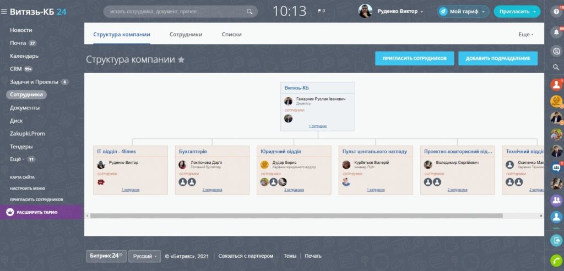Open Диск in left menu
Screen dimensions: 564x271
(x=16, y=120)
